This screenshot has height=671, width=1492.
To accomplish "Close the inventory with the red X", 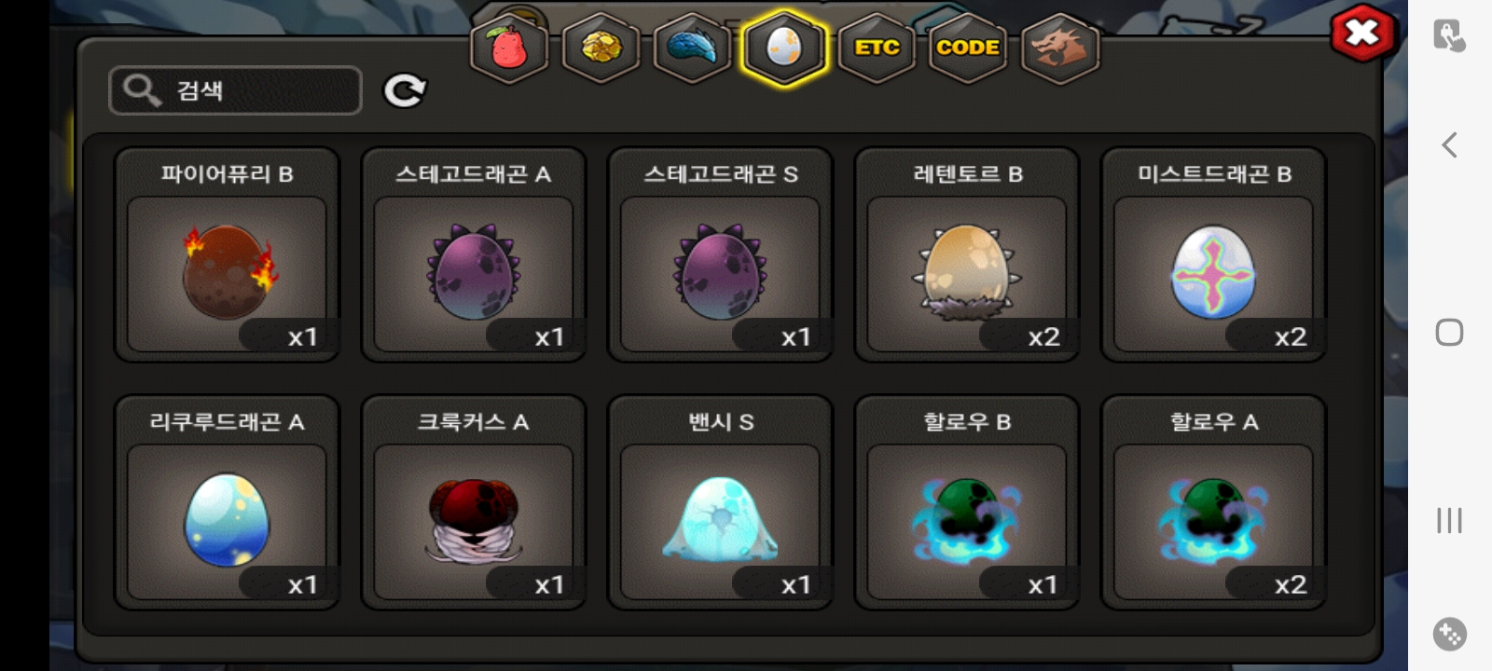I will (1362, 34).
